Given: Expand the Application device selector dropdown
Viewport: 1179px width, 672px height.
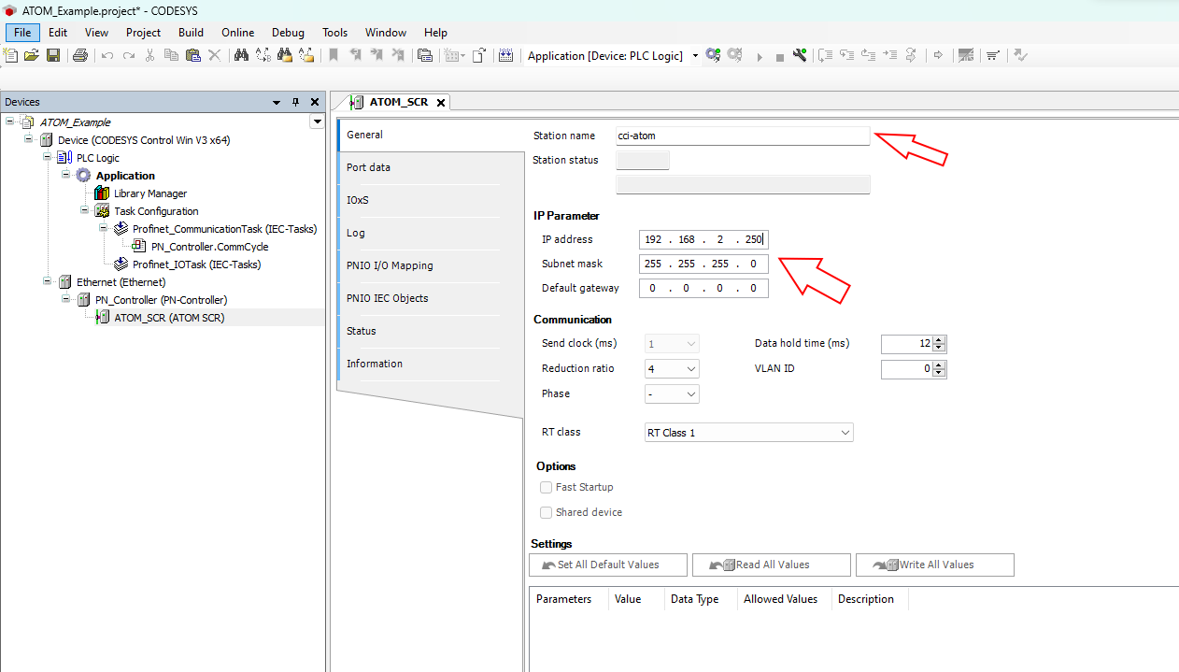Looking at the screenshot, I should pyautogui.click(x=695, y=56).
